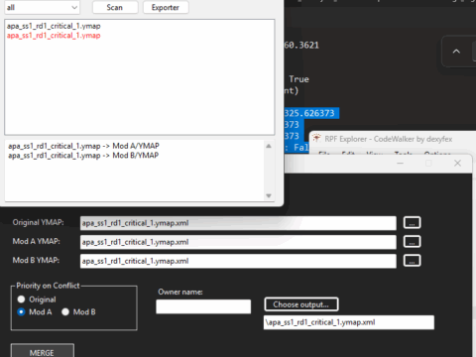Click the log line ending in Mod A/YMAP
Image resolution: width=476 pixels, height=357 pixels.
(83, 146)
